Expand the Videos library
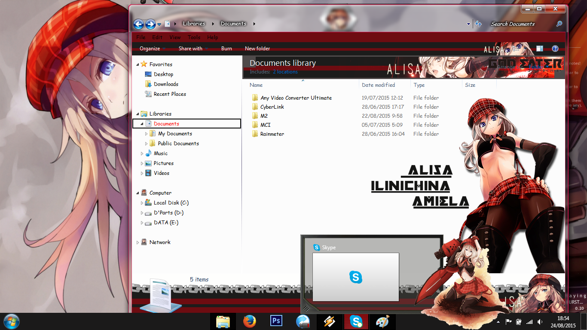The height and width of the screenshot is (330, 587). [x=142, y=173]
